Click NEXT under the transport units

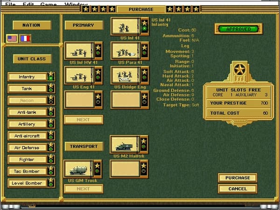pyautogui.click(x=84, y=189)
